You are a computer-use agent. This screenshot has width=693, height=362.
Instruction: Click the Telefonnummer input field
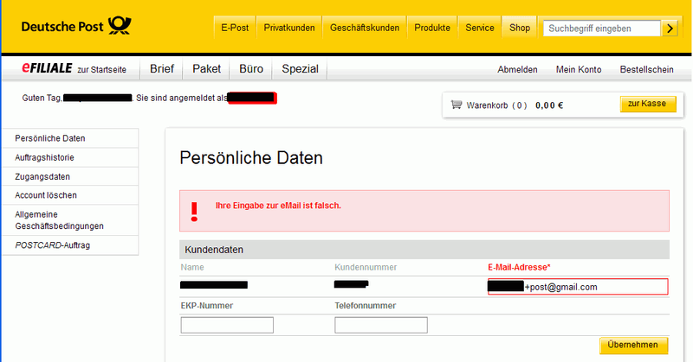point(381,325)
